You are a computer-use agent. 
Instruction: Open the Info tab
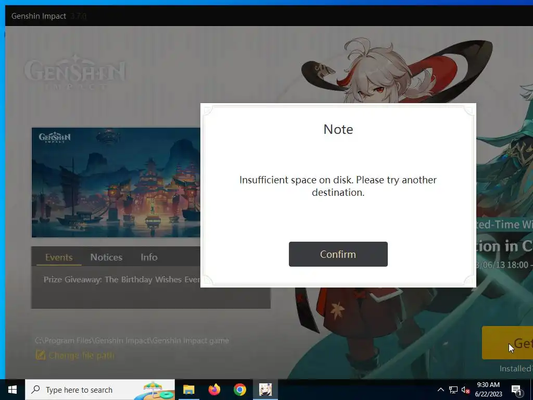pos(149,257)
